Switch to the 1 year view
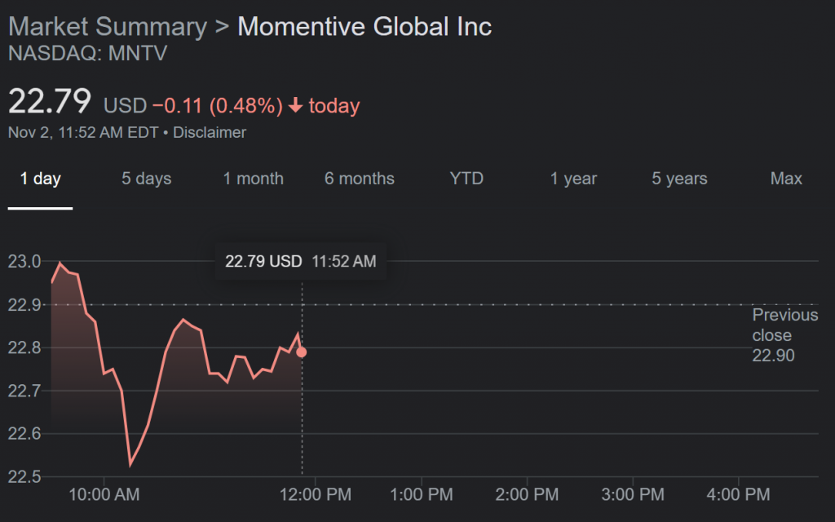The image size is (835, 522). tap(573, 179)
